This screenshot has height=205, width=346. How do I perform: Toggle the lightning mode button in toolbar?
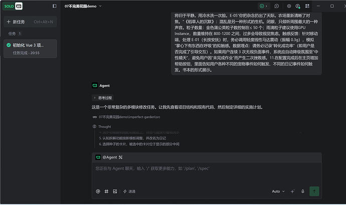click(129, 191)
